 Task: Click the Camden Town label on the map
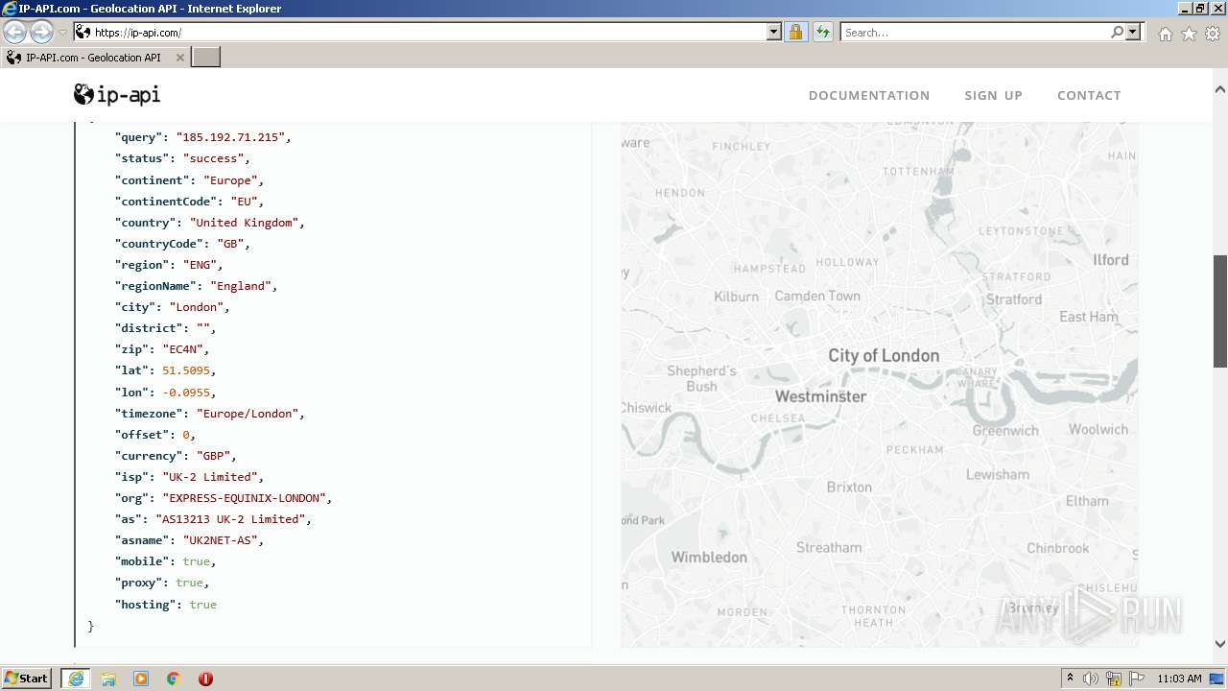[817, 296]
